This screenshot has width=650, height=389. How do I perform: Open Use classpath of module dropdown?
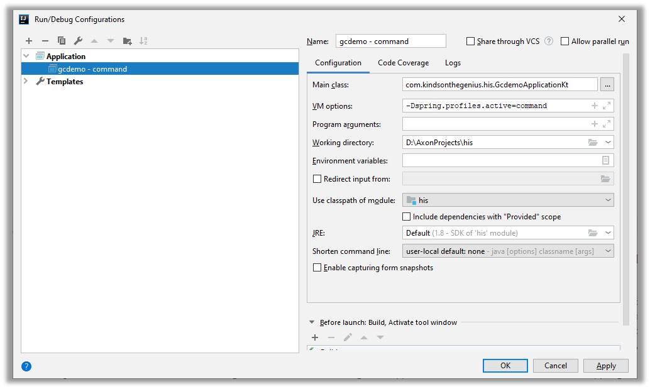point(508,200)
